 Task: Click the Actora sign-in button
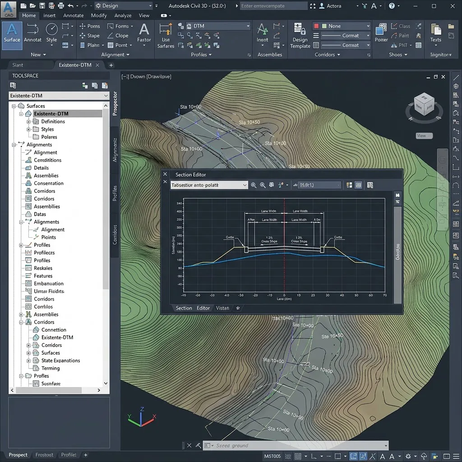coord(330,5)
